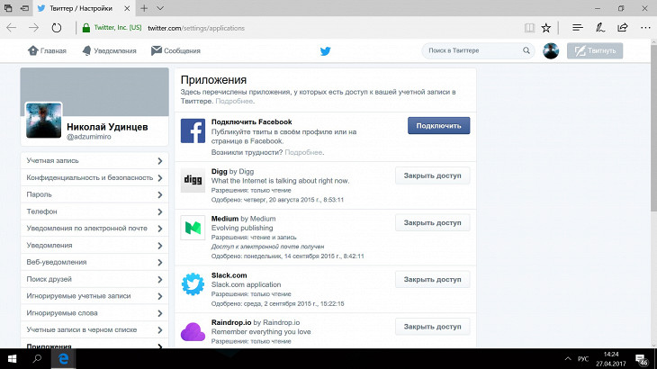Screen dimensions: 657x369
Task: Add page to favorites with star icon
Action: coord(546,27)
